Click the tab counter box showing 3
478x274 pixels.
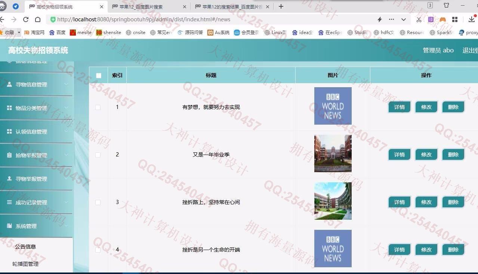430,5
